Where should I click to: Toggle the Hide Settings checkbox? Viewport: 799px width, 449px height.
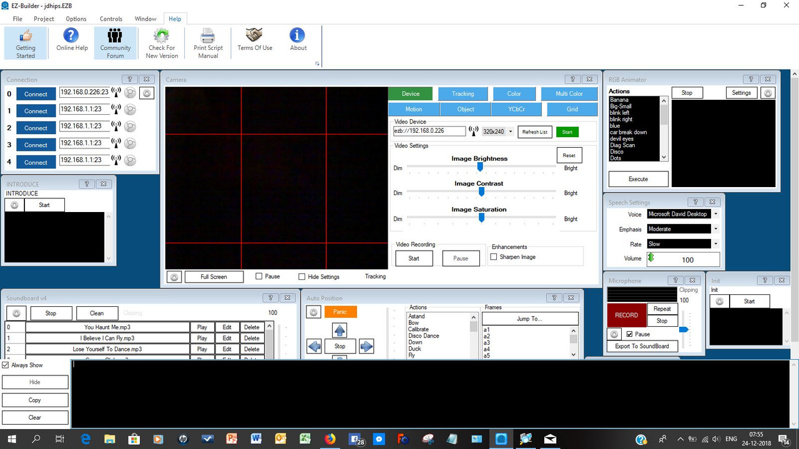click(x=302, y=277)
